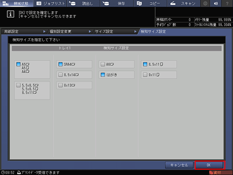
Task: Uncheck the はがき postcard size option
Action: [103, 75]
